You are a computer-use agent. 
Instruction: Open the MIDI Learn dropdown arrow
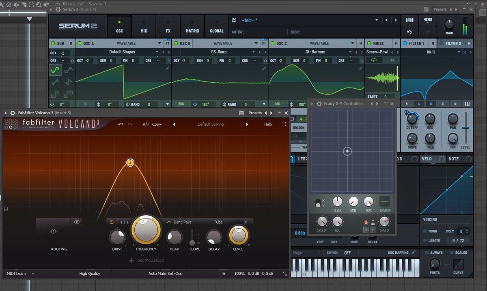(33, 274)
